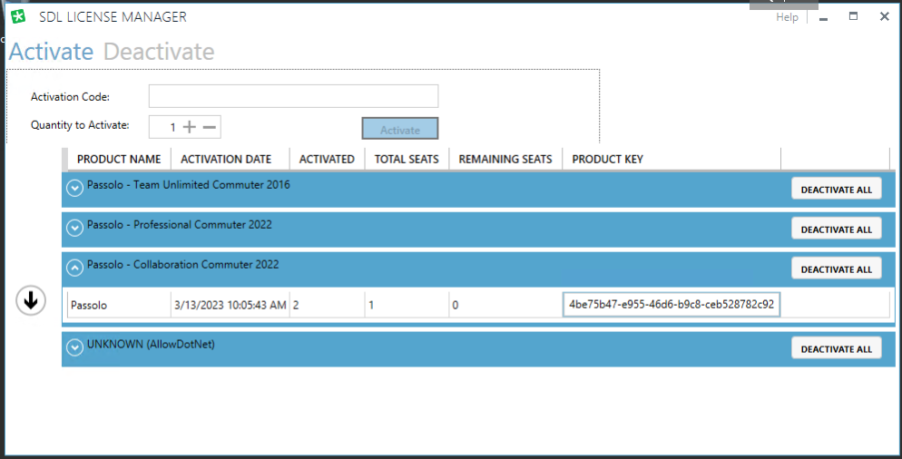Sort by ACTIVATED column header
The height and width of the screenshot is (459, 902).
coord(327,160)
